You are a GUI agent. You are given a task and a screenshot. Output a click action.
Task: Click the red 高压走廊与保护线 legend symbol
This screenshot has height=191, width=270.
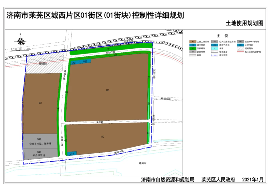(240, 52)
